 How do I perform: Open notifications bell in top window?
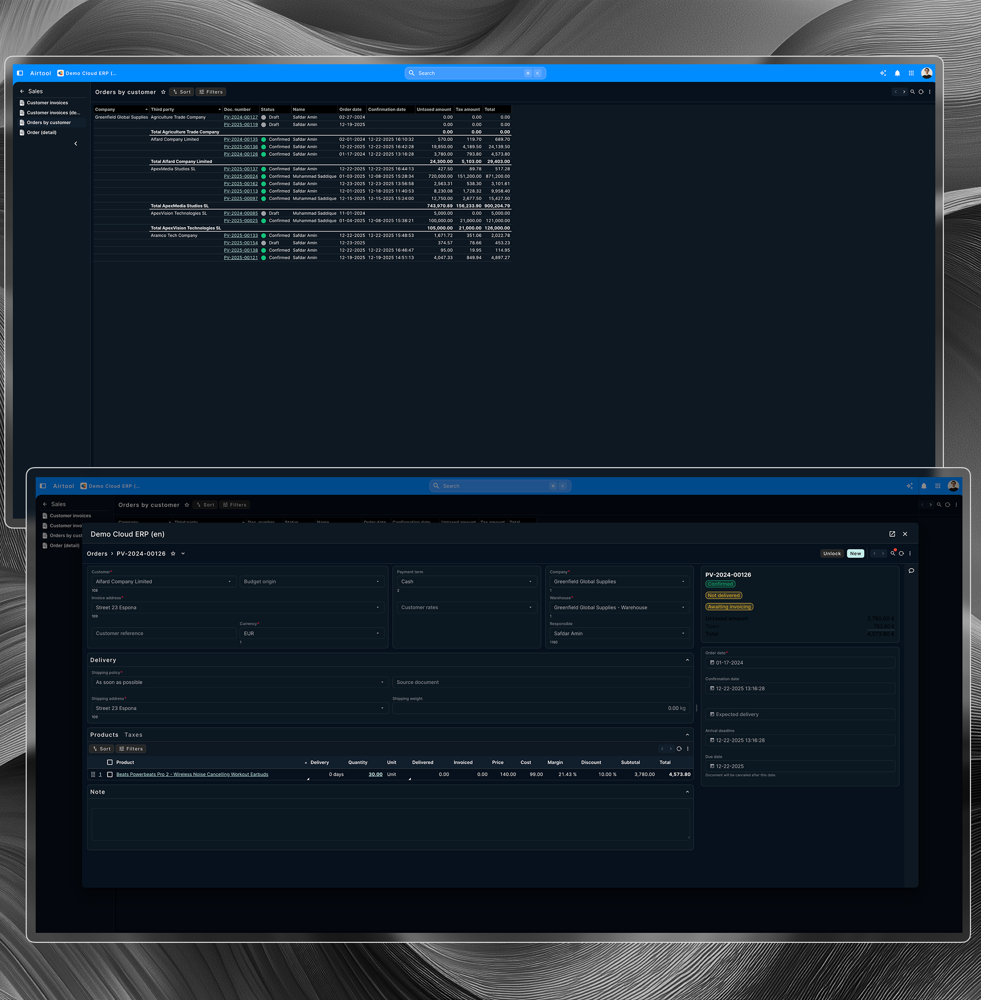(897, 73)
